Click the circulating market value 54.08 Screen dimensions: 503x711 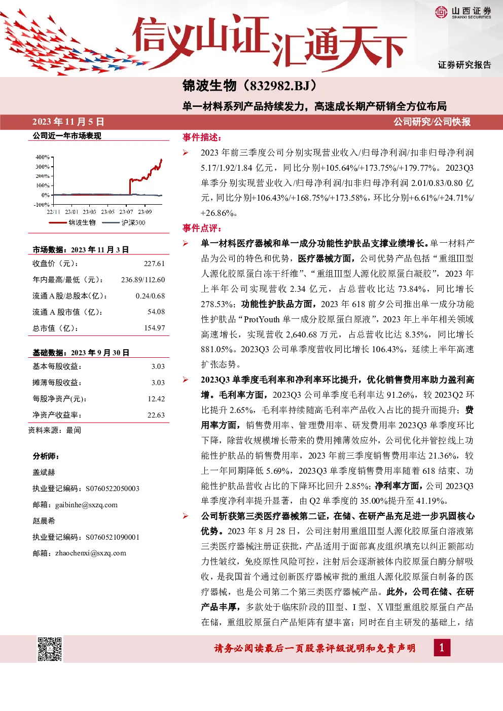[156, 312]
